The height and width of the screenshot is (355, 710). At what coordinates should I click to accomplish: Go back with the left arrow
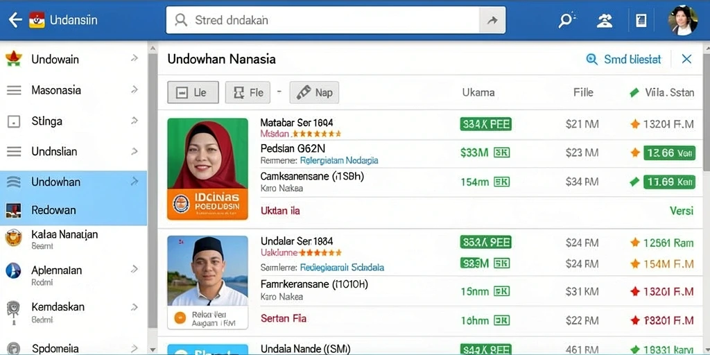point(15,20)
